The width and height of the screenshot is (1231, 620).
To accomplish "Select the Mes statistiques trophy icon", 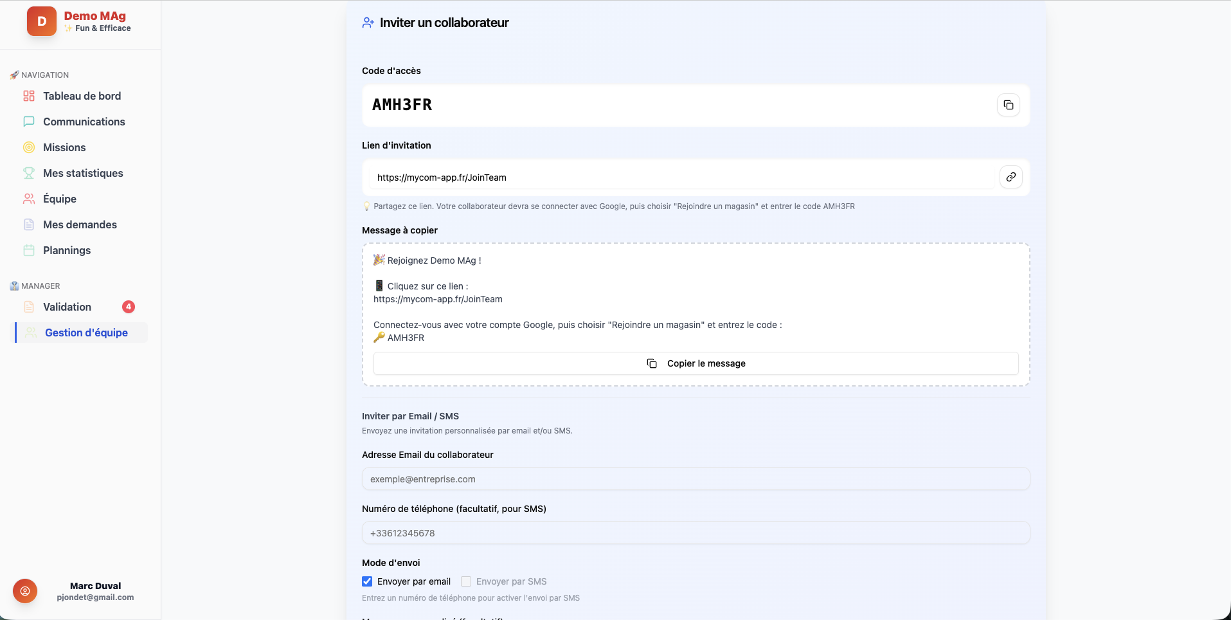I will (x=29, y=173).
